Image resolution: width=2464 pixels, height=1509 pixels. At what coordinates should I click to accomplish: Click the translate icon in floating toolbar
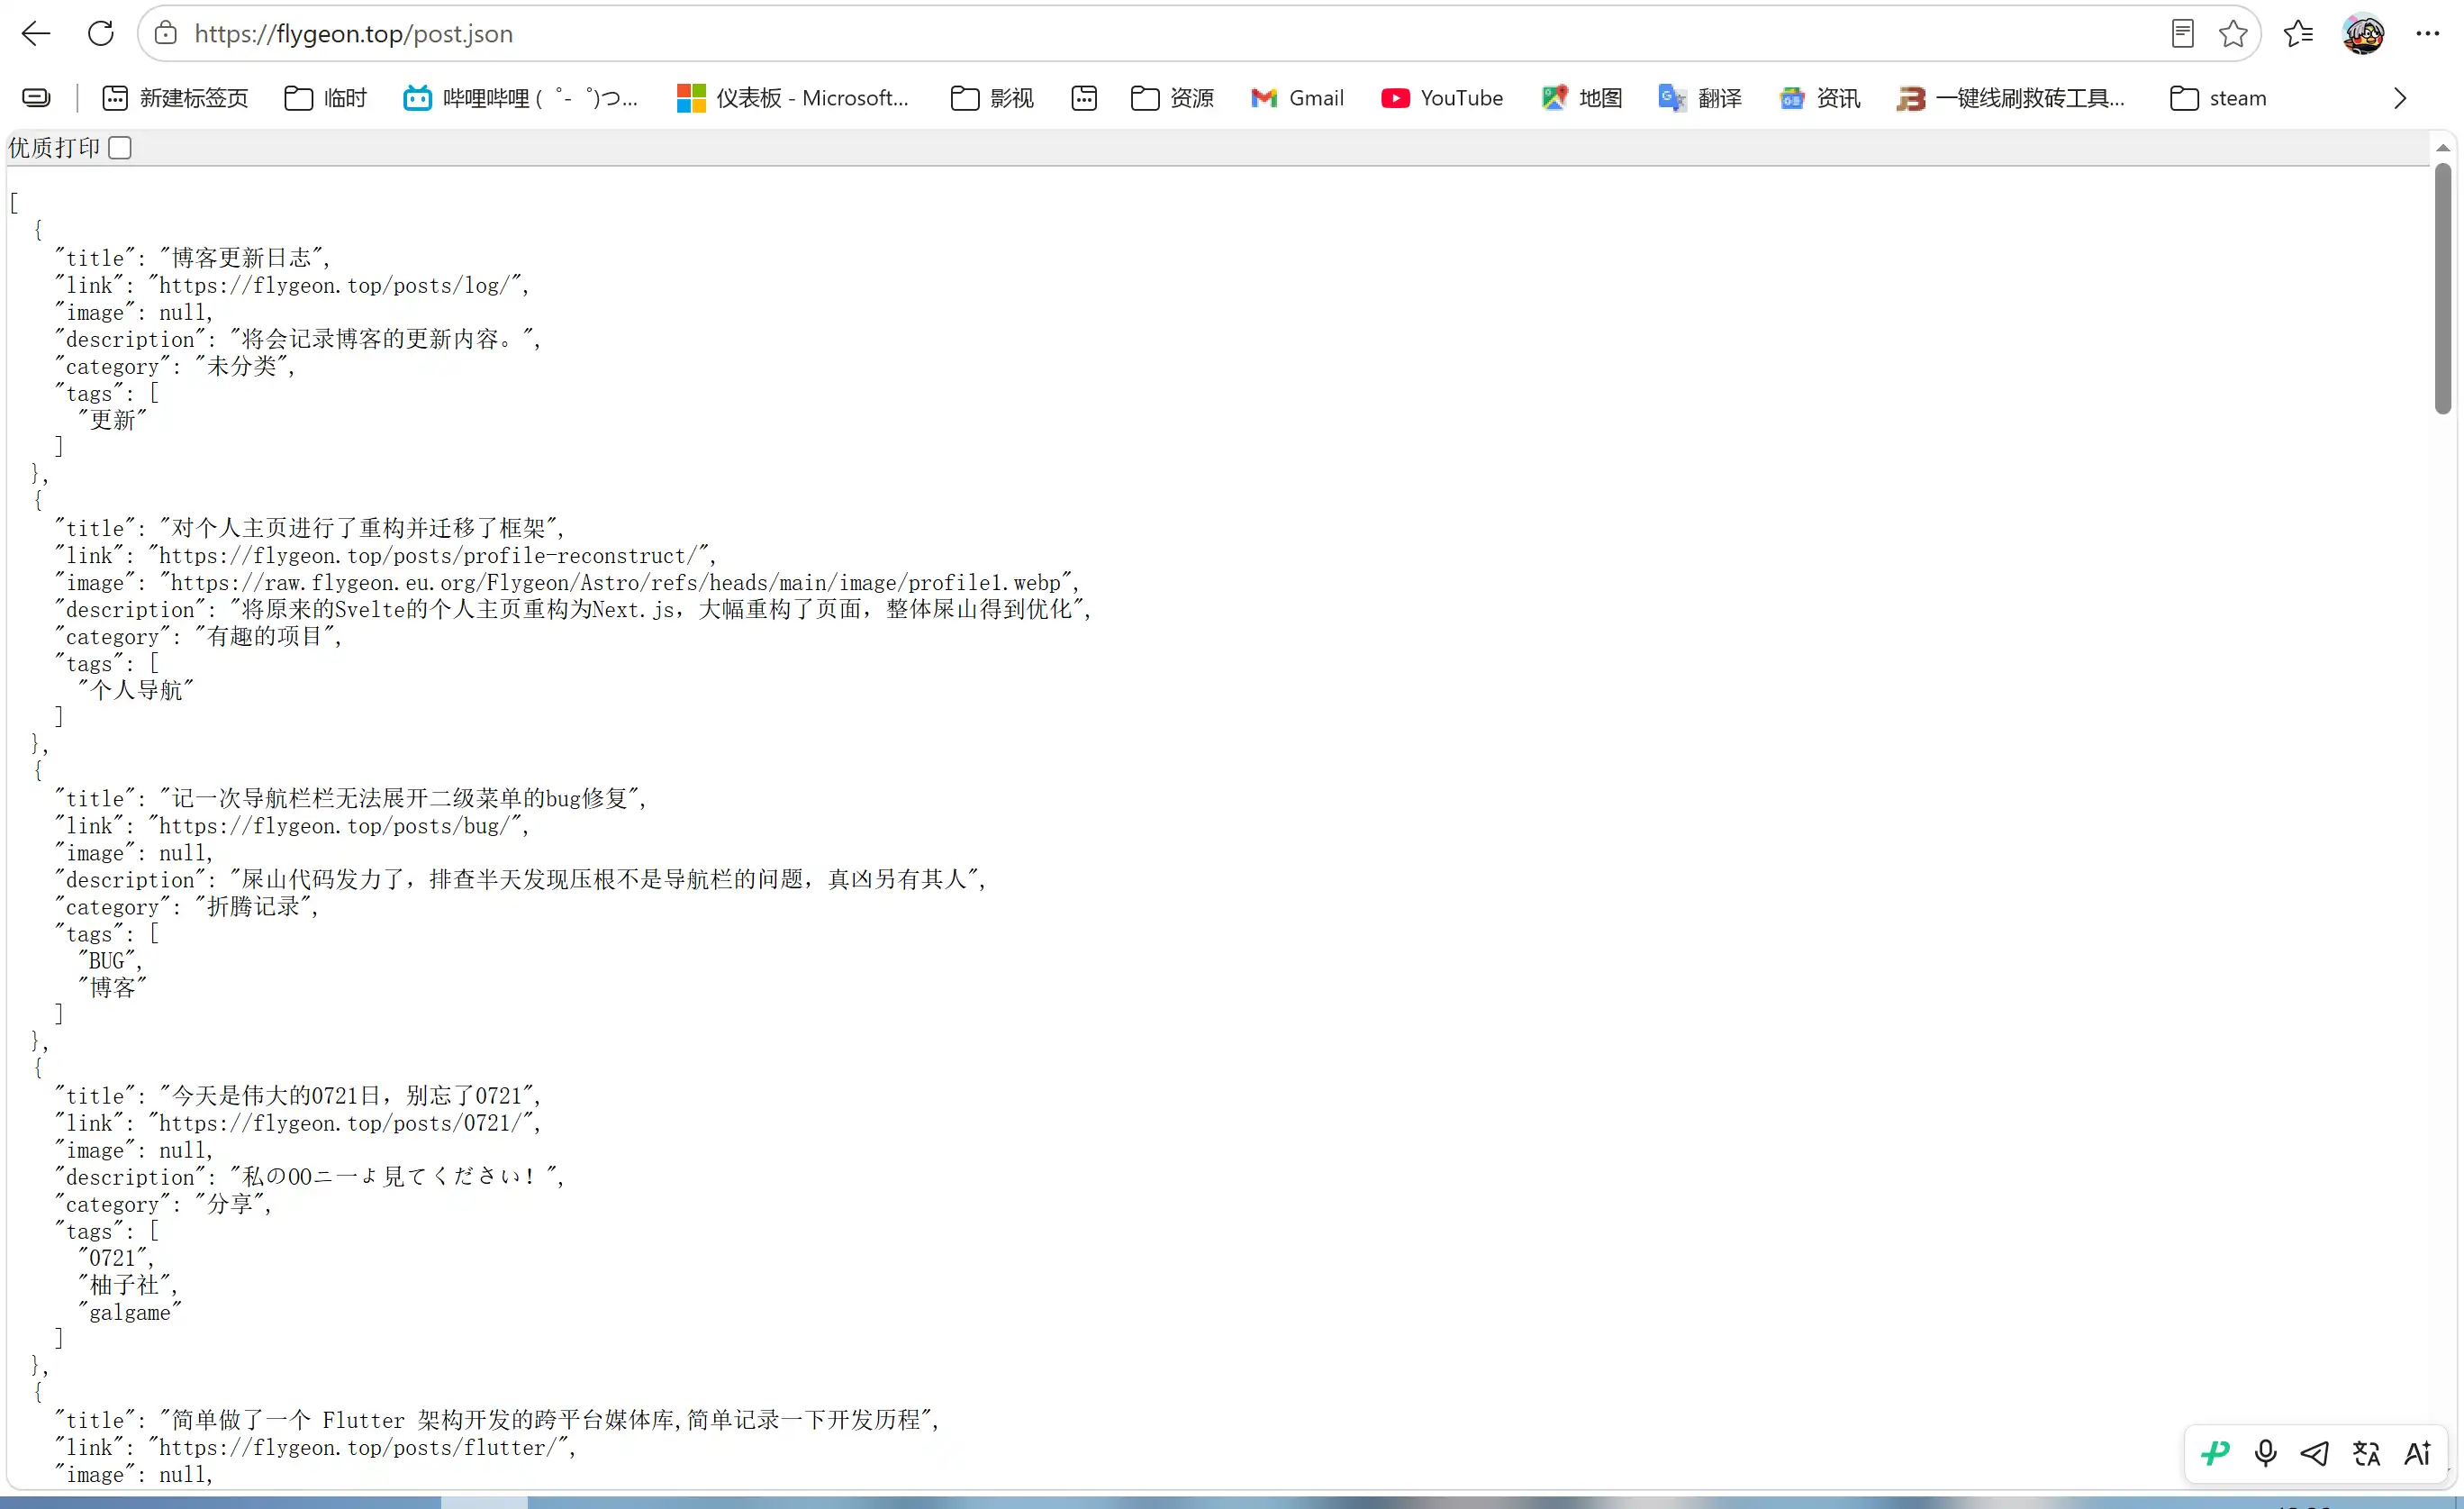pos(2366,1453)
